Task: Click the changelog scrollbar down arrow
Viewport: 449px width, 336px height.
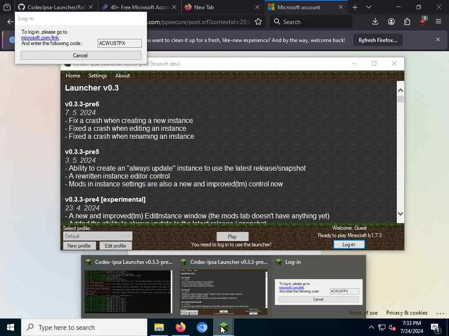Action: [400, 213]
